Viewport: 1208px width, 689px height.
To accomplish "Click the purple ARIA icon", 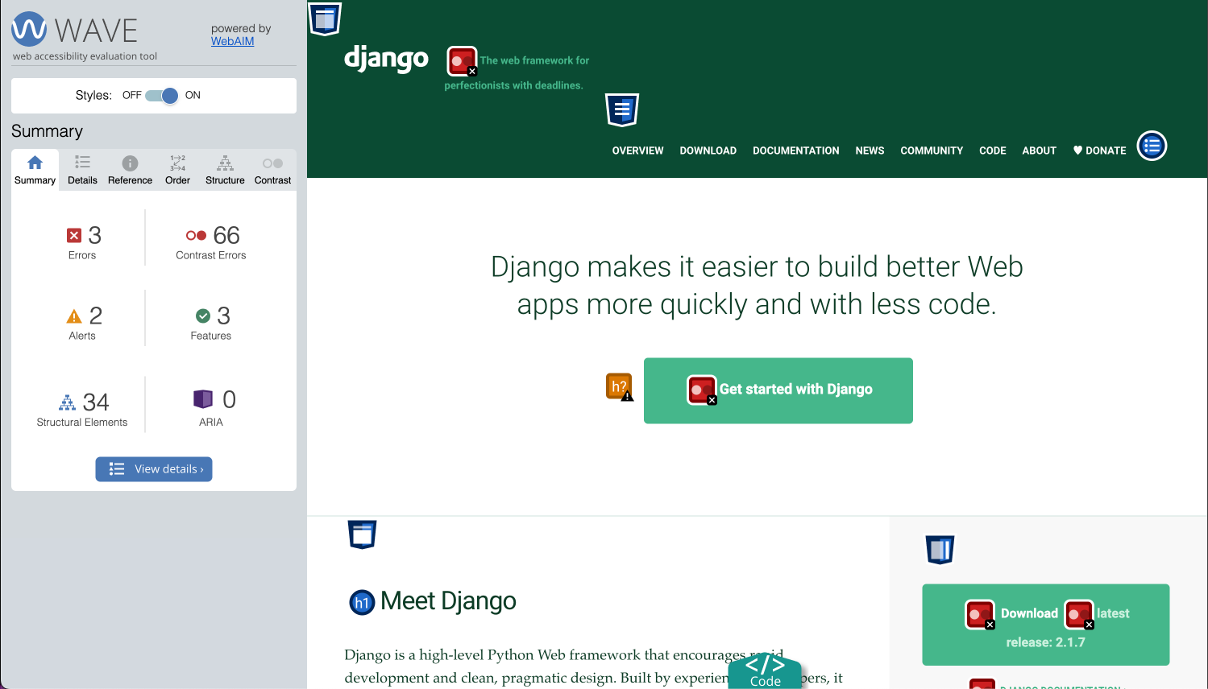I will [x=203, y=399].
